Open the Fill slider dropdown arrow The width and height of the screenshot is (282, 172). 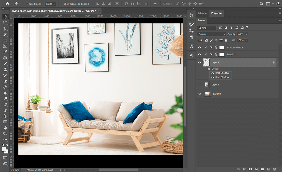tap(246, 40)
